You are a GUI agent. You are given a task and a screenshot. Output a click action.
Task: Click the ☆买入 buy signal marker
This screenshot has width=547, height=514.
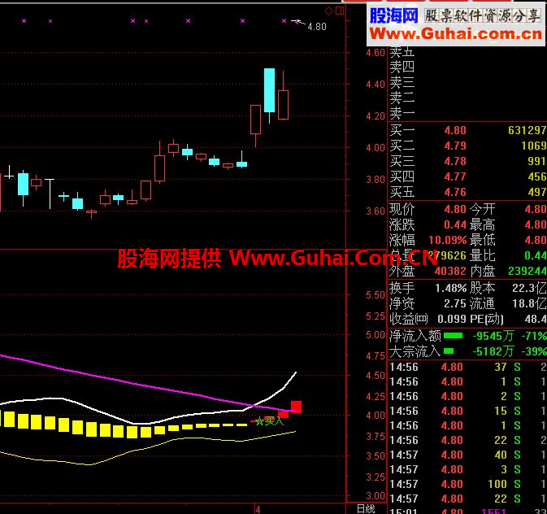(269, 421)
